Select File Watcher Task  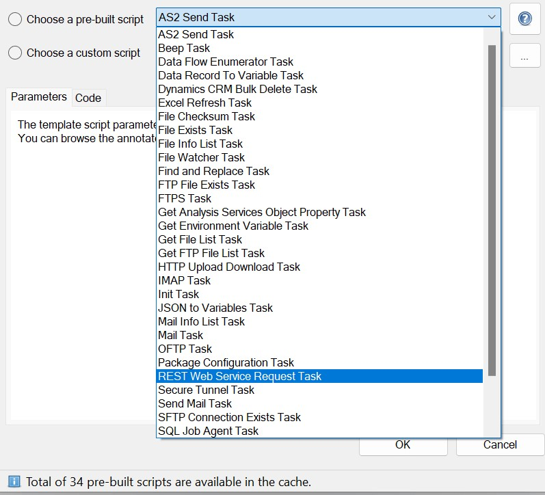pyautogui.click(x=319, y=157)
